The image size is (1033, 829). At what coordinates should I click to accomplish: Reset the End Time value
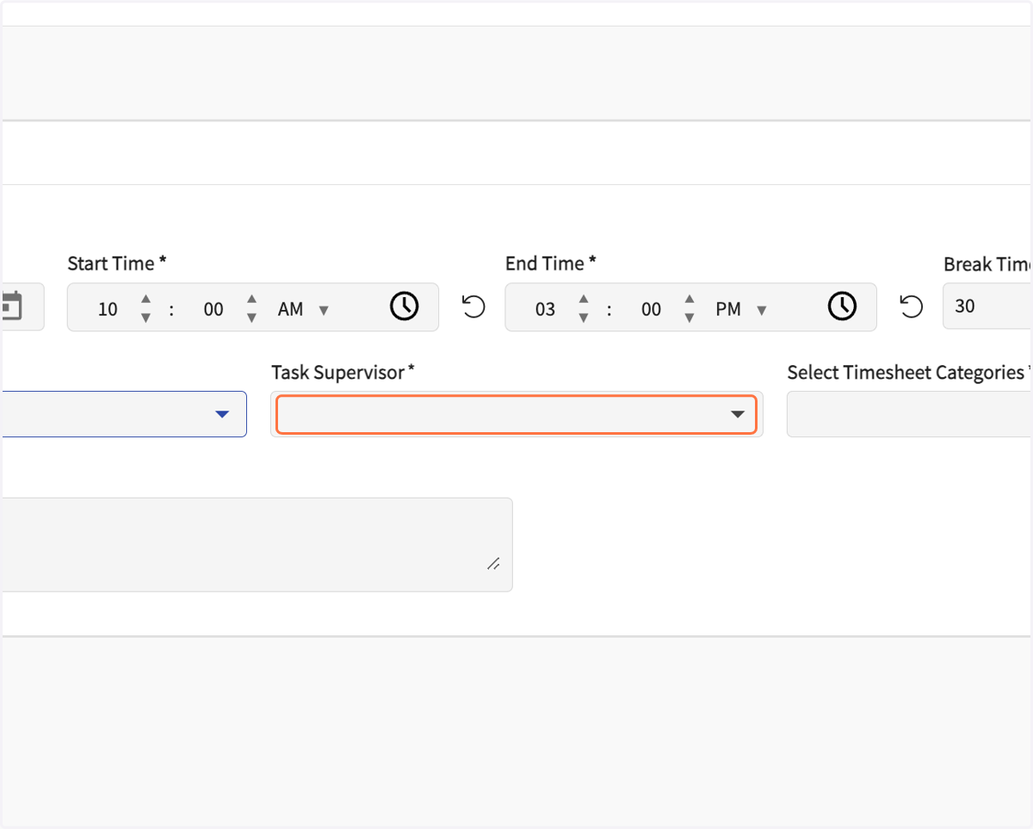(x=912, y=306)
